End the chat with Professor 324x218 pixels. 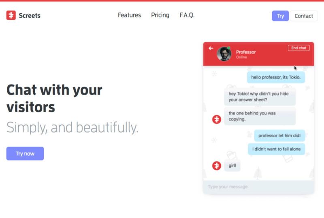click(298, 48)
